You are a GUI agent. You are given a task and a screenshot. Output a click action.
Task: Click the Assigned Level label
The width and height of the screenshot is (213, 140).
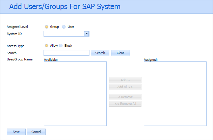17,27
